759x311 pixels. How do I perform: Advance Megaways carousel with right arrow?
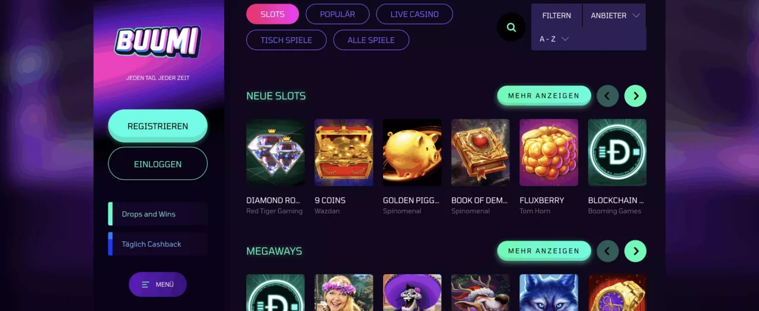tap(636, 251)
